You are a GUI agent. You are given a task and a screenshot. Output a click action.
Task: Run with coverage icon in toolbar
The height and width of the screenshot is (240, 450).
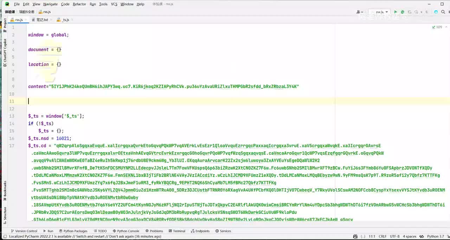409,12
